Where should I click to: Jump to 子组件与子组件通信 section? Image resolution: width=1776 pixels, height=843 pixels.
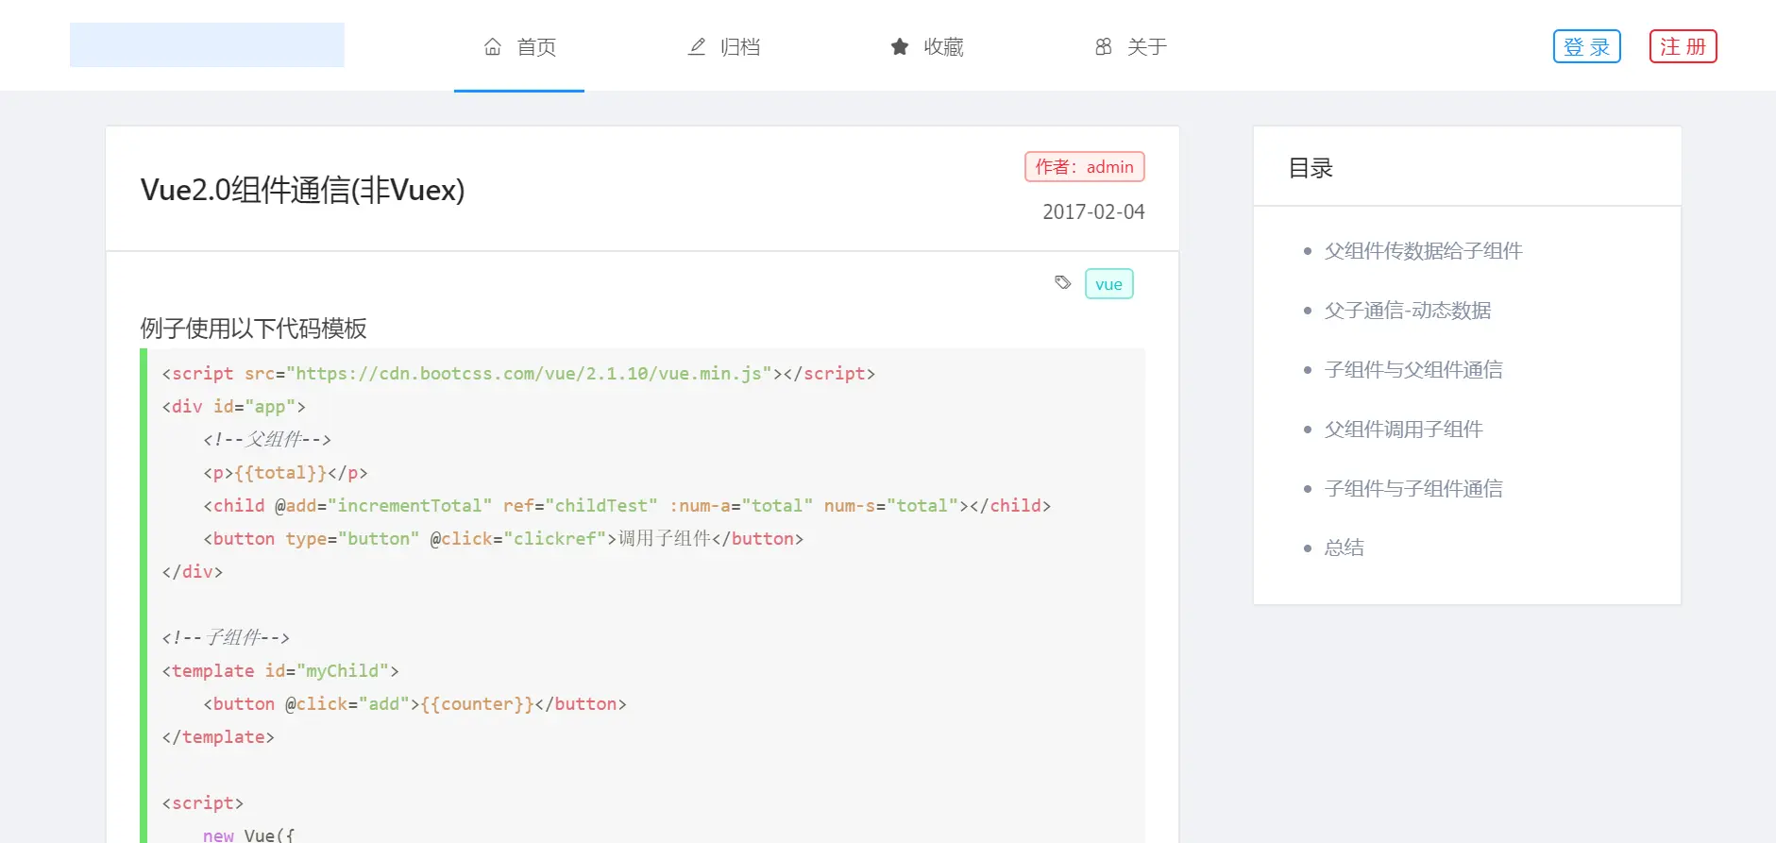[1413, 488]
